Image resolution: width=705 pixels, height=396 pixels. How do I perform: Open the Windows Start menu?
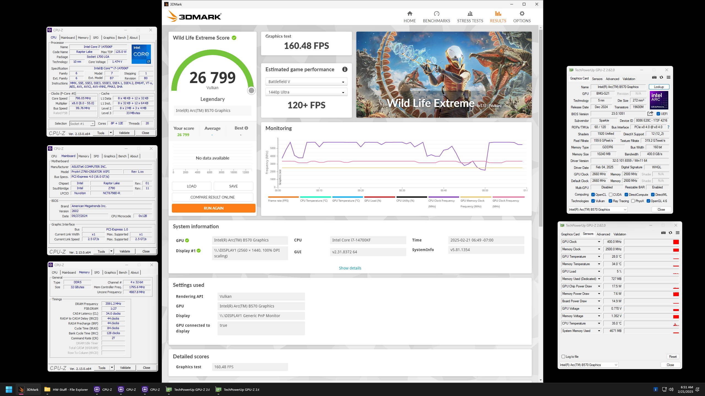(9, 389)
